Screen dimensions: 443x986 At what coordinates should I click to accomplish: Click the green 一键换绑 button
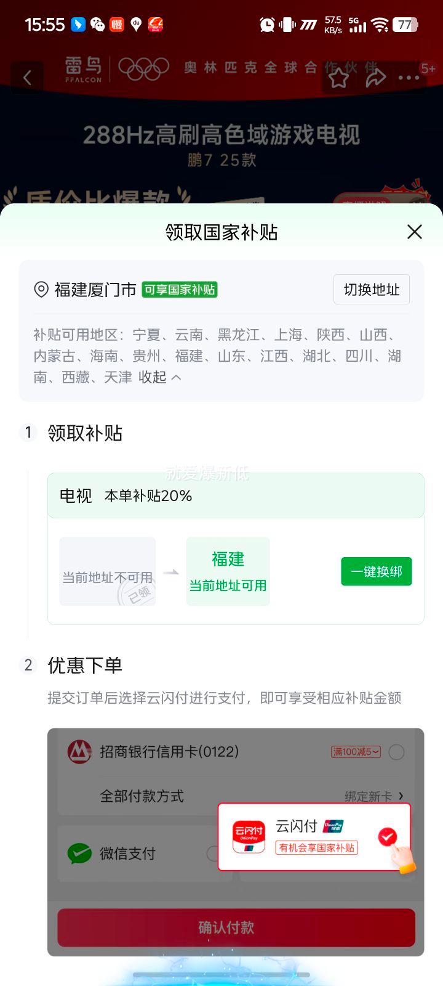tap(377, 571)
